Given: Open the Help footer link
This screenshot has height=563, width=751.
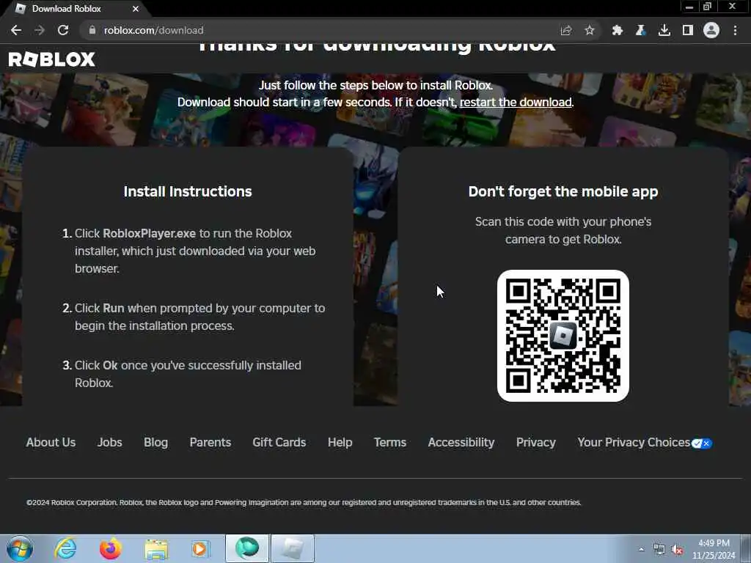Looking at the screenshot, I should (340, 442).
